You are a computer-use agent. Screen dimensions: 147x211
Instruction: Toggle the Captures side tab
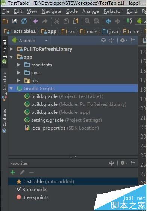(x=4, y=121)
